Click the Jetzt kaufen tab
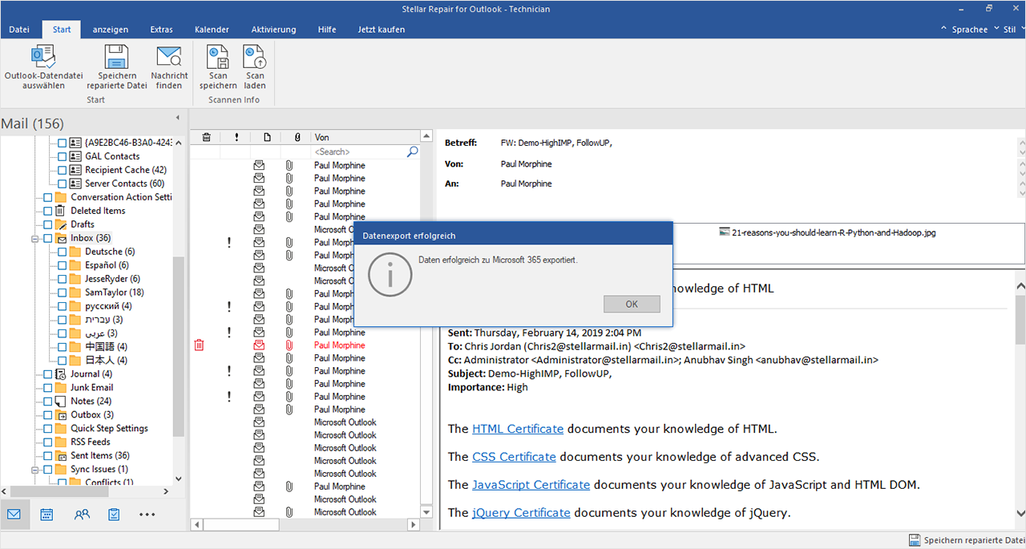This screenshot has width=1026, height=549. coord(381,30)
